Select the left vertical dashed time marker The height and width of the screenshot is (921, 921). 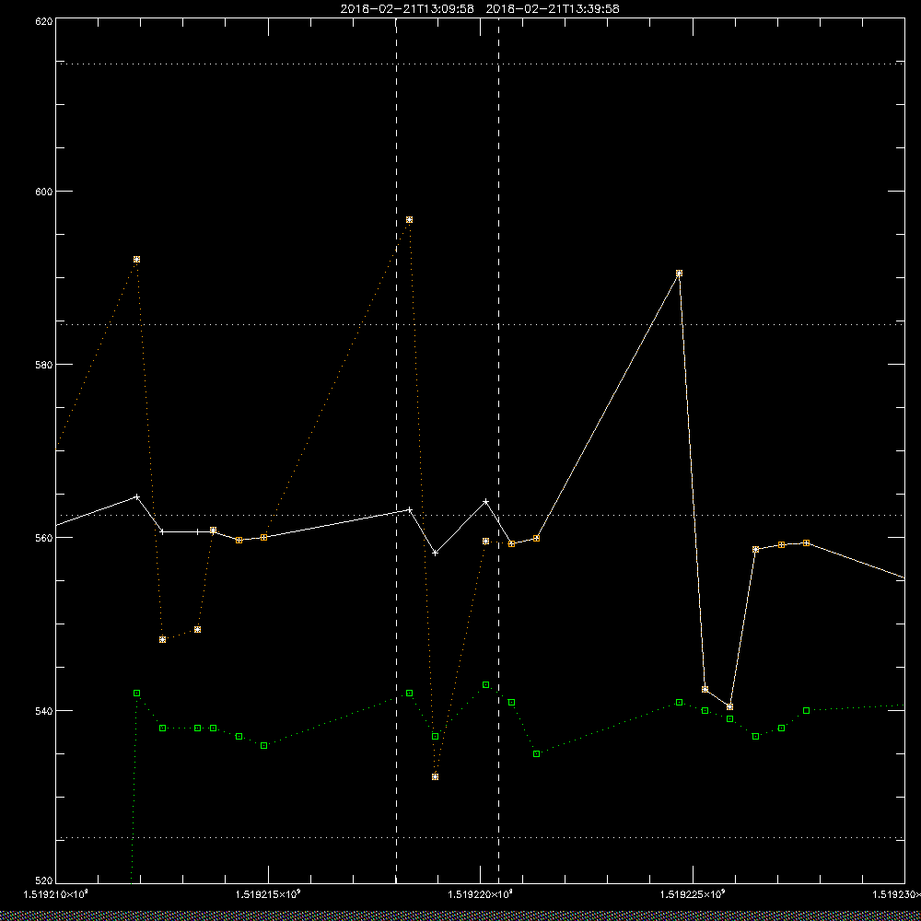pyautogui.click(x=396, y=450)
